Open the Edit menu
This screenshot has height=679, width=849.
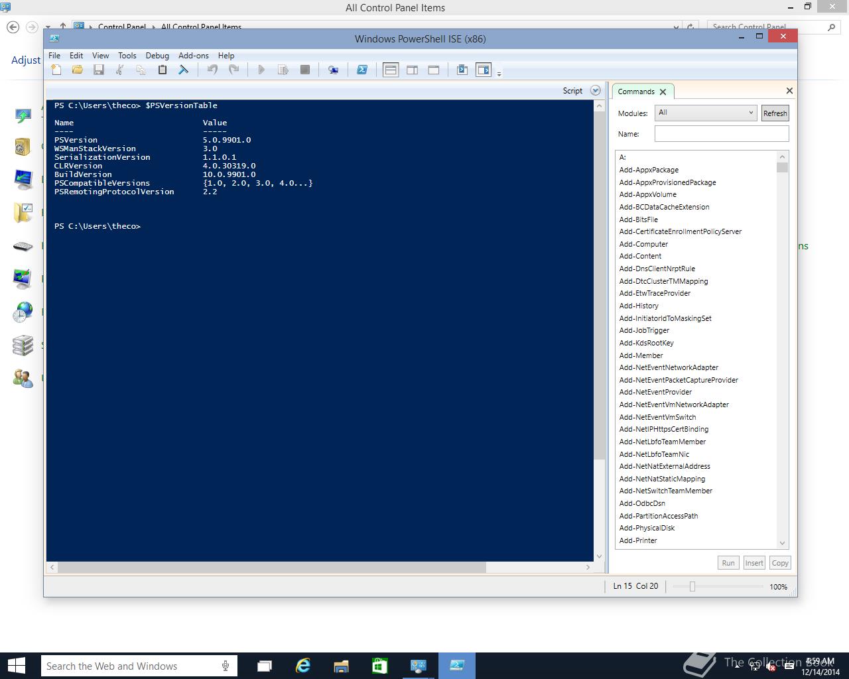click(76, 56)
